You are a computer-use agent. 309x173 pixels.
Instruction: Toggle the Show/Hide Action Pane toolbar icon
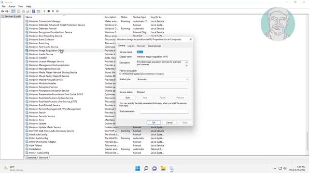pos(38,12)
